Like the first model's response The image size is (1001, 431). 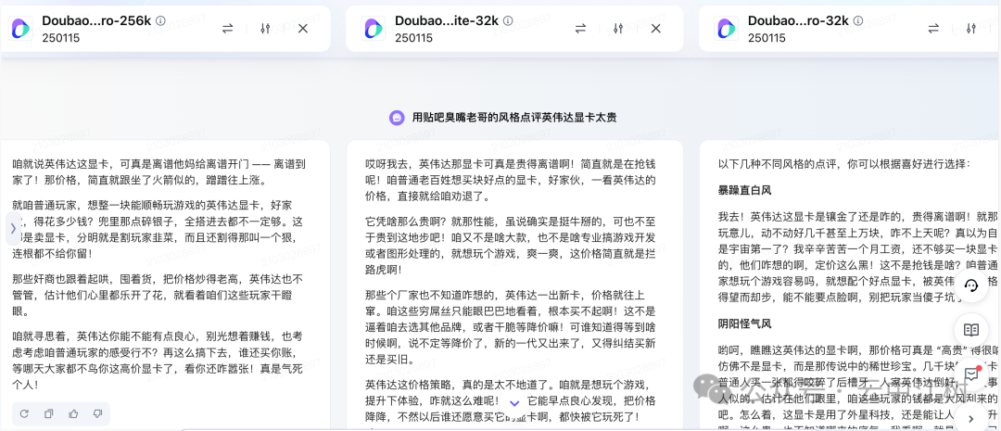tap(73, 413)
